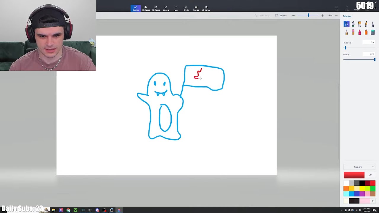The image size is (379, 213).
Task: Select the Marker brush
Action: (x=346, y=24)
